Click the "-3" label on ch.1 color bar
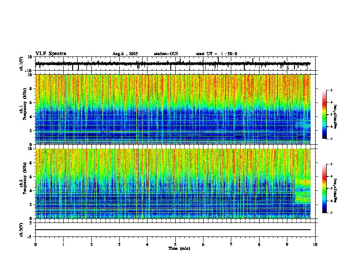The width and height of the screenshot is (355, 274). pos(331,90)
